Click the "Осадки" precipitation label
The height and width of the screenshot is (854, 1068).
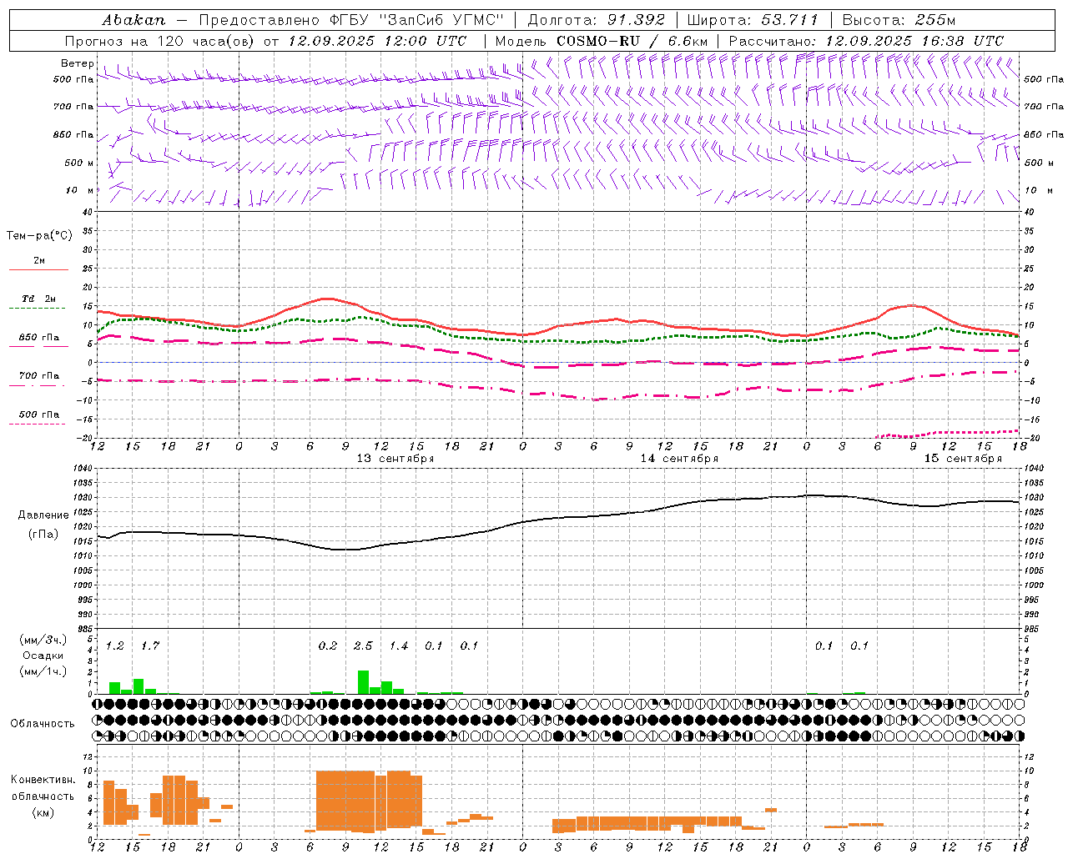[43, 656]
